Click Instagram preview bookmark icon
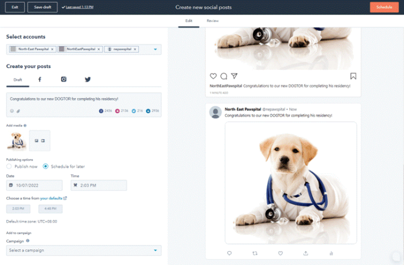The width and height of the screenshot is (404, 265). (353, 76)
